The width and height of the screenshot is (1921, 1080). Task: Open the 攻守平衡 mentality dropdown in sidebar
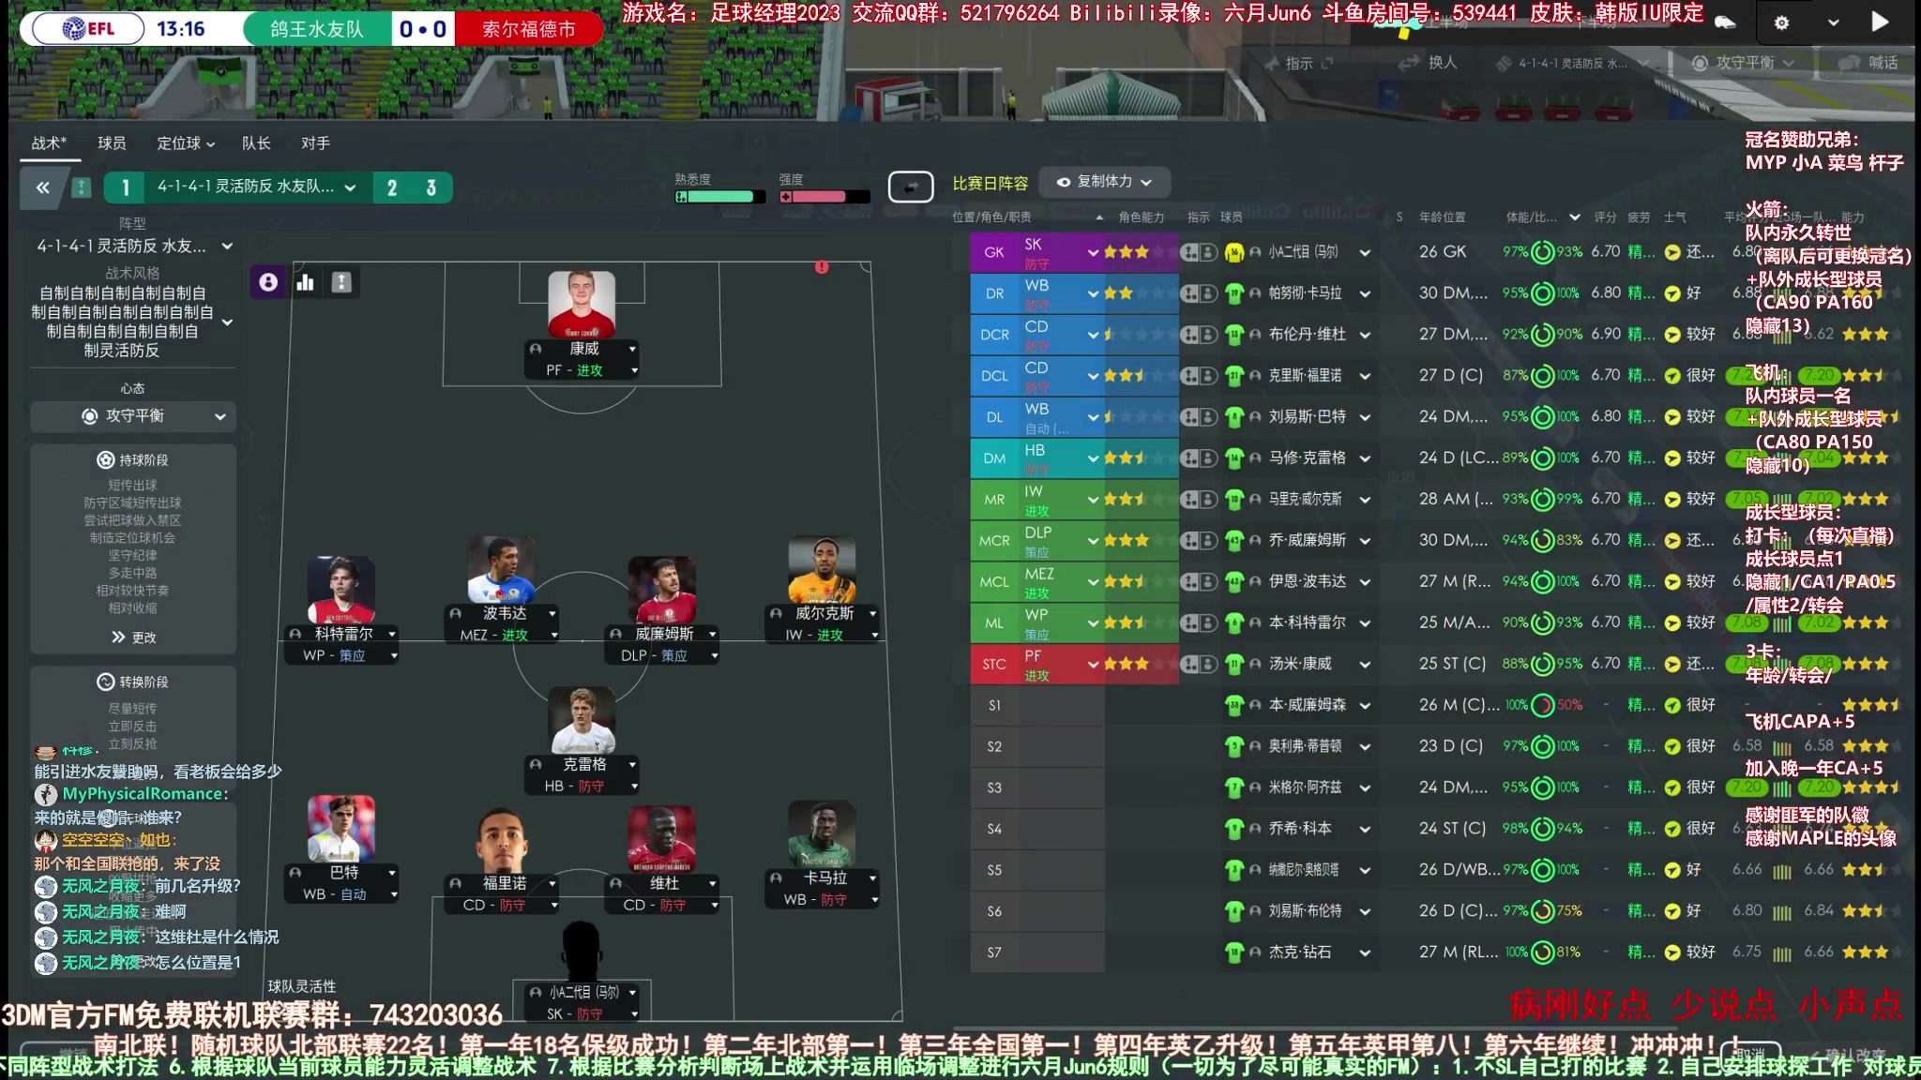133,415
